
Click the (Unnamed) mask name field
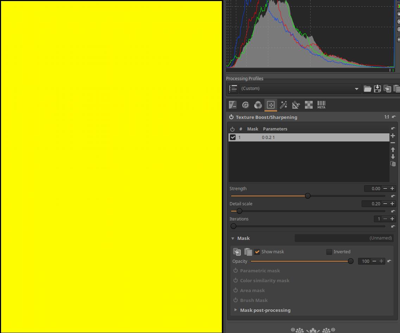(x=344, y=238)
